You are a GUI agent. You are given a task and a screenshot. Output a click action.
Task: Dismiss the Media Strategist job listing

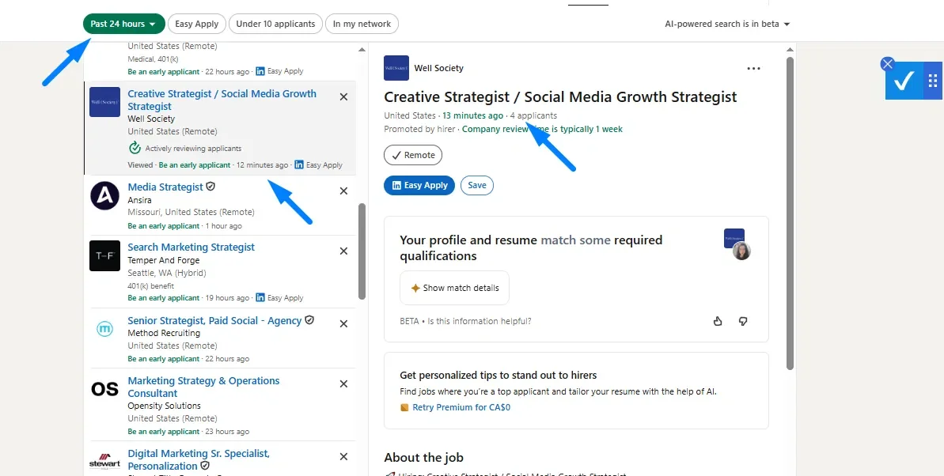343,191
